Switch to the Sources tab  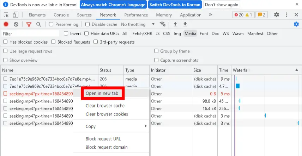[x=84, y=15]
